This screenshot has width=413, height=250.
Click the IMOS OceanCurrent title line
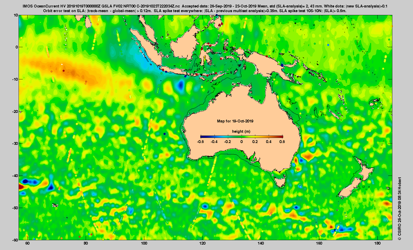click(x=205, y=6)
